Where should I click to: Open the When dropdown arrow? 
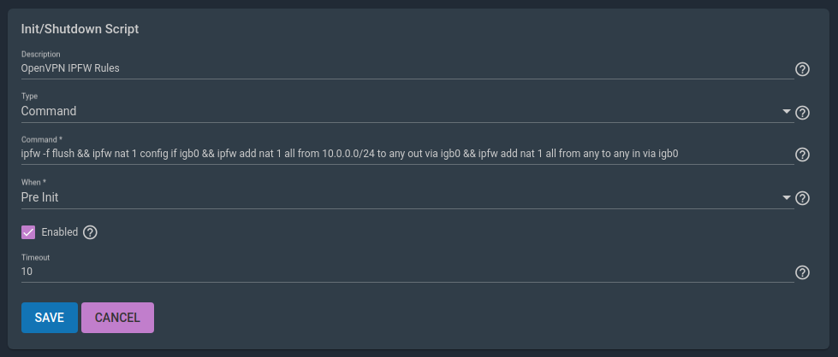click(786, 197)
